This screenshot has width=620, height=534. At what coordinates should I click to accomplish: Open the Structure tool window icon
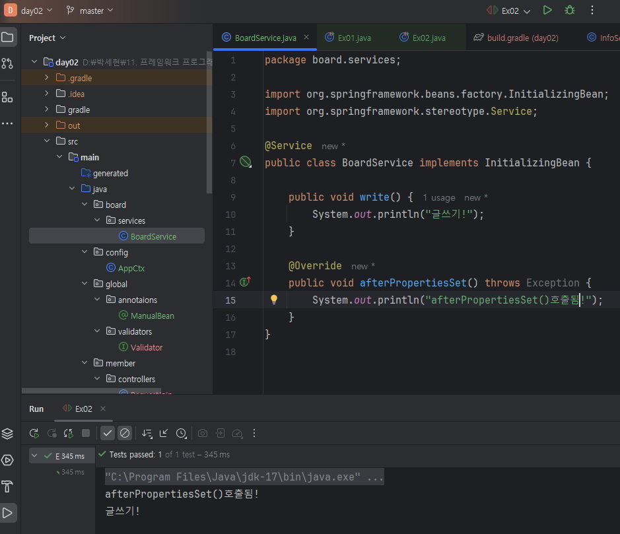tap(7, 98)
